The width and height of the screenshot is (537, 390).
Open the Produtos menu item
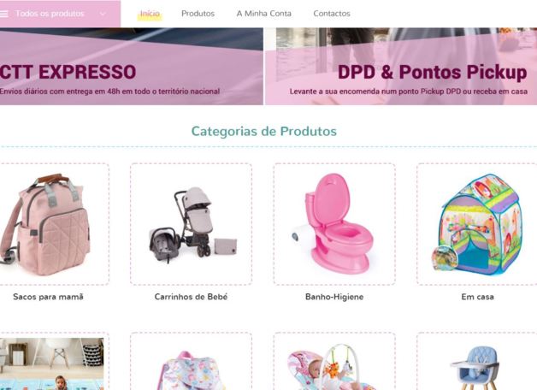pyautogui.click(x=198, y=14)
